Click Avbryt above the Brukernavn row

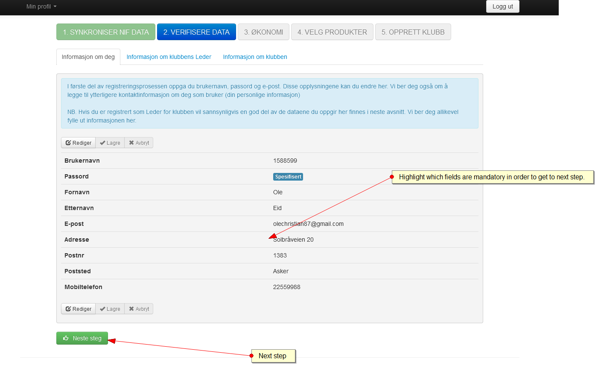[139, 143]
